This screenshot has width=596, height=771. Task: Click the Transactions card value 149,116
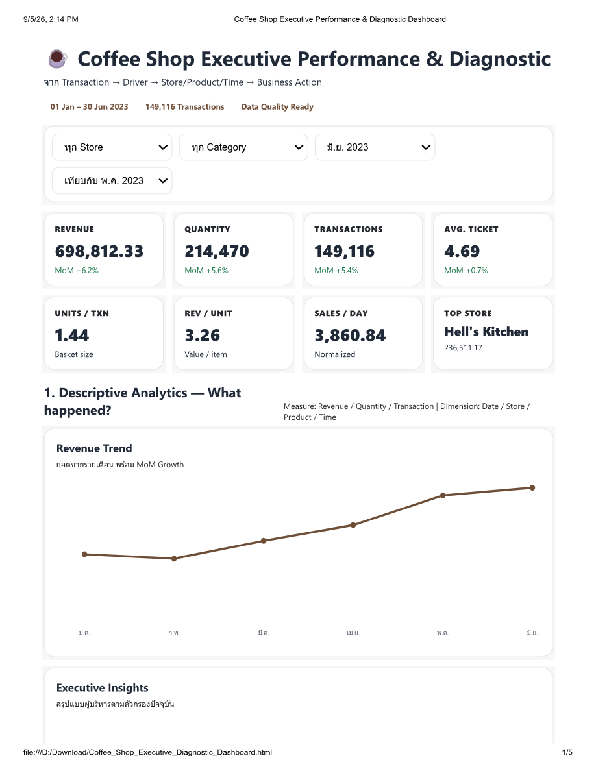344,251
